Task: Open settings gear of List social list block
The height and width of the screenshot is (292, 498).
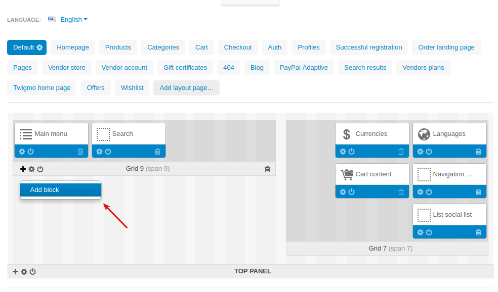Action: [x=420, y=232]
